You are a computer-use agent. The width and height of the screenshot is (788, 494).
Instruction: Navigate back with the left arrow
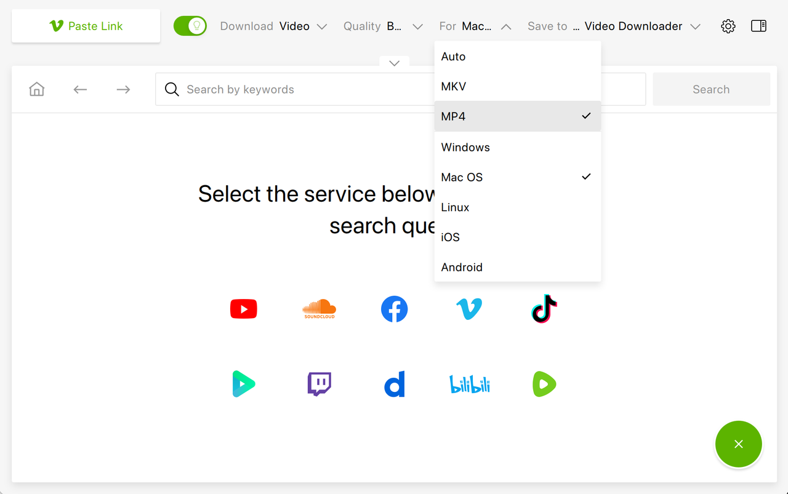point(80,89)
